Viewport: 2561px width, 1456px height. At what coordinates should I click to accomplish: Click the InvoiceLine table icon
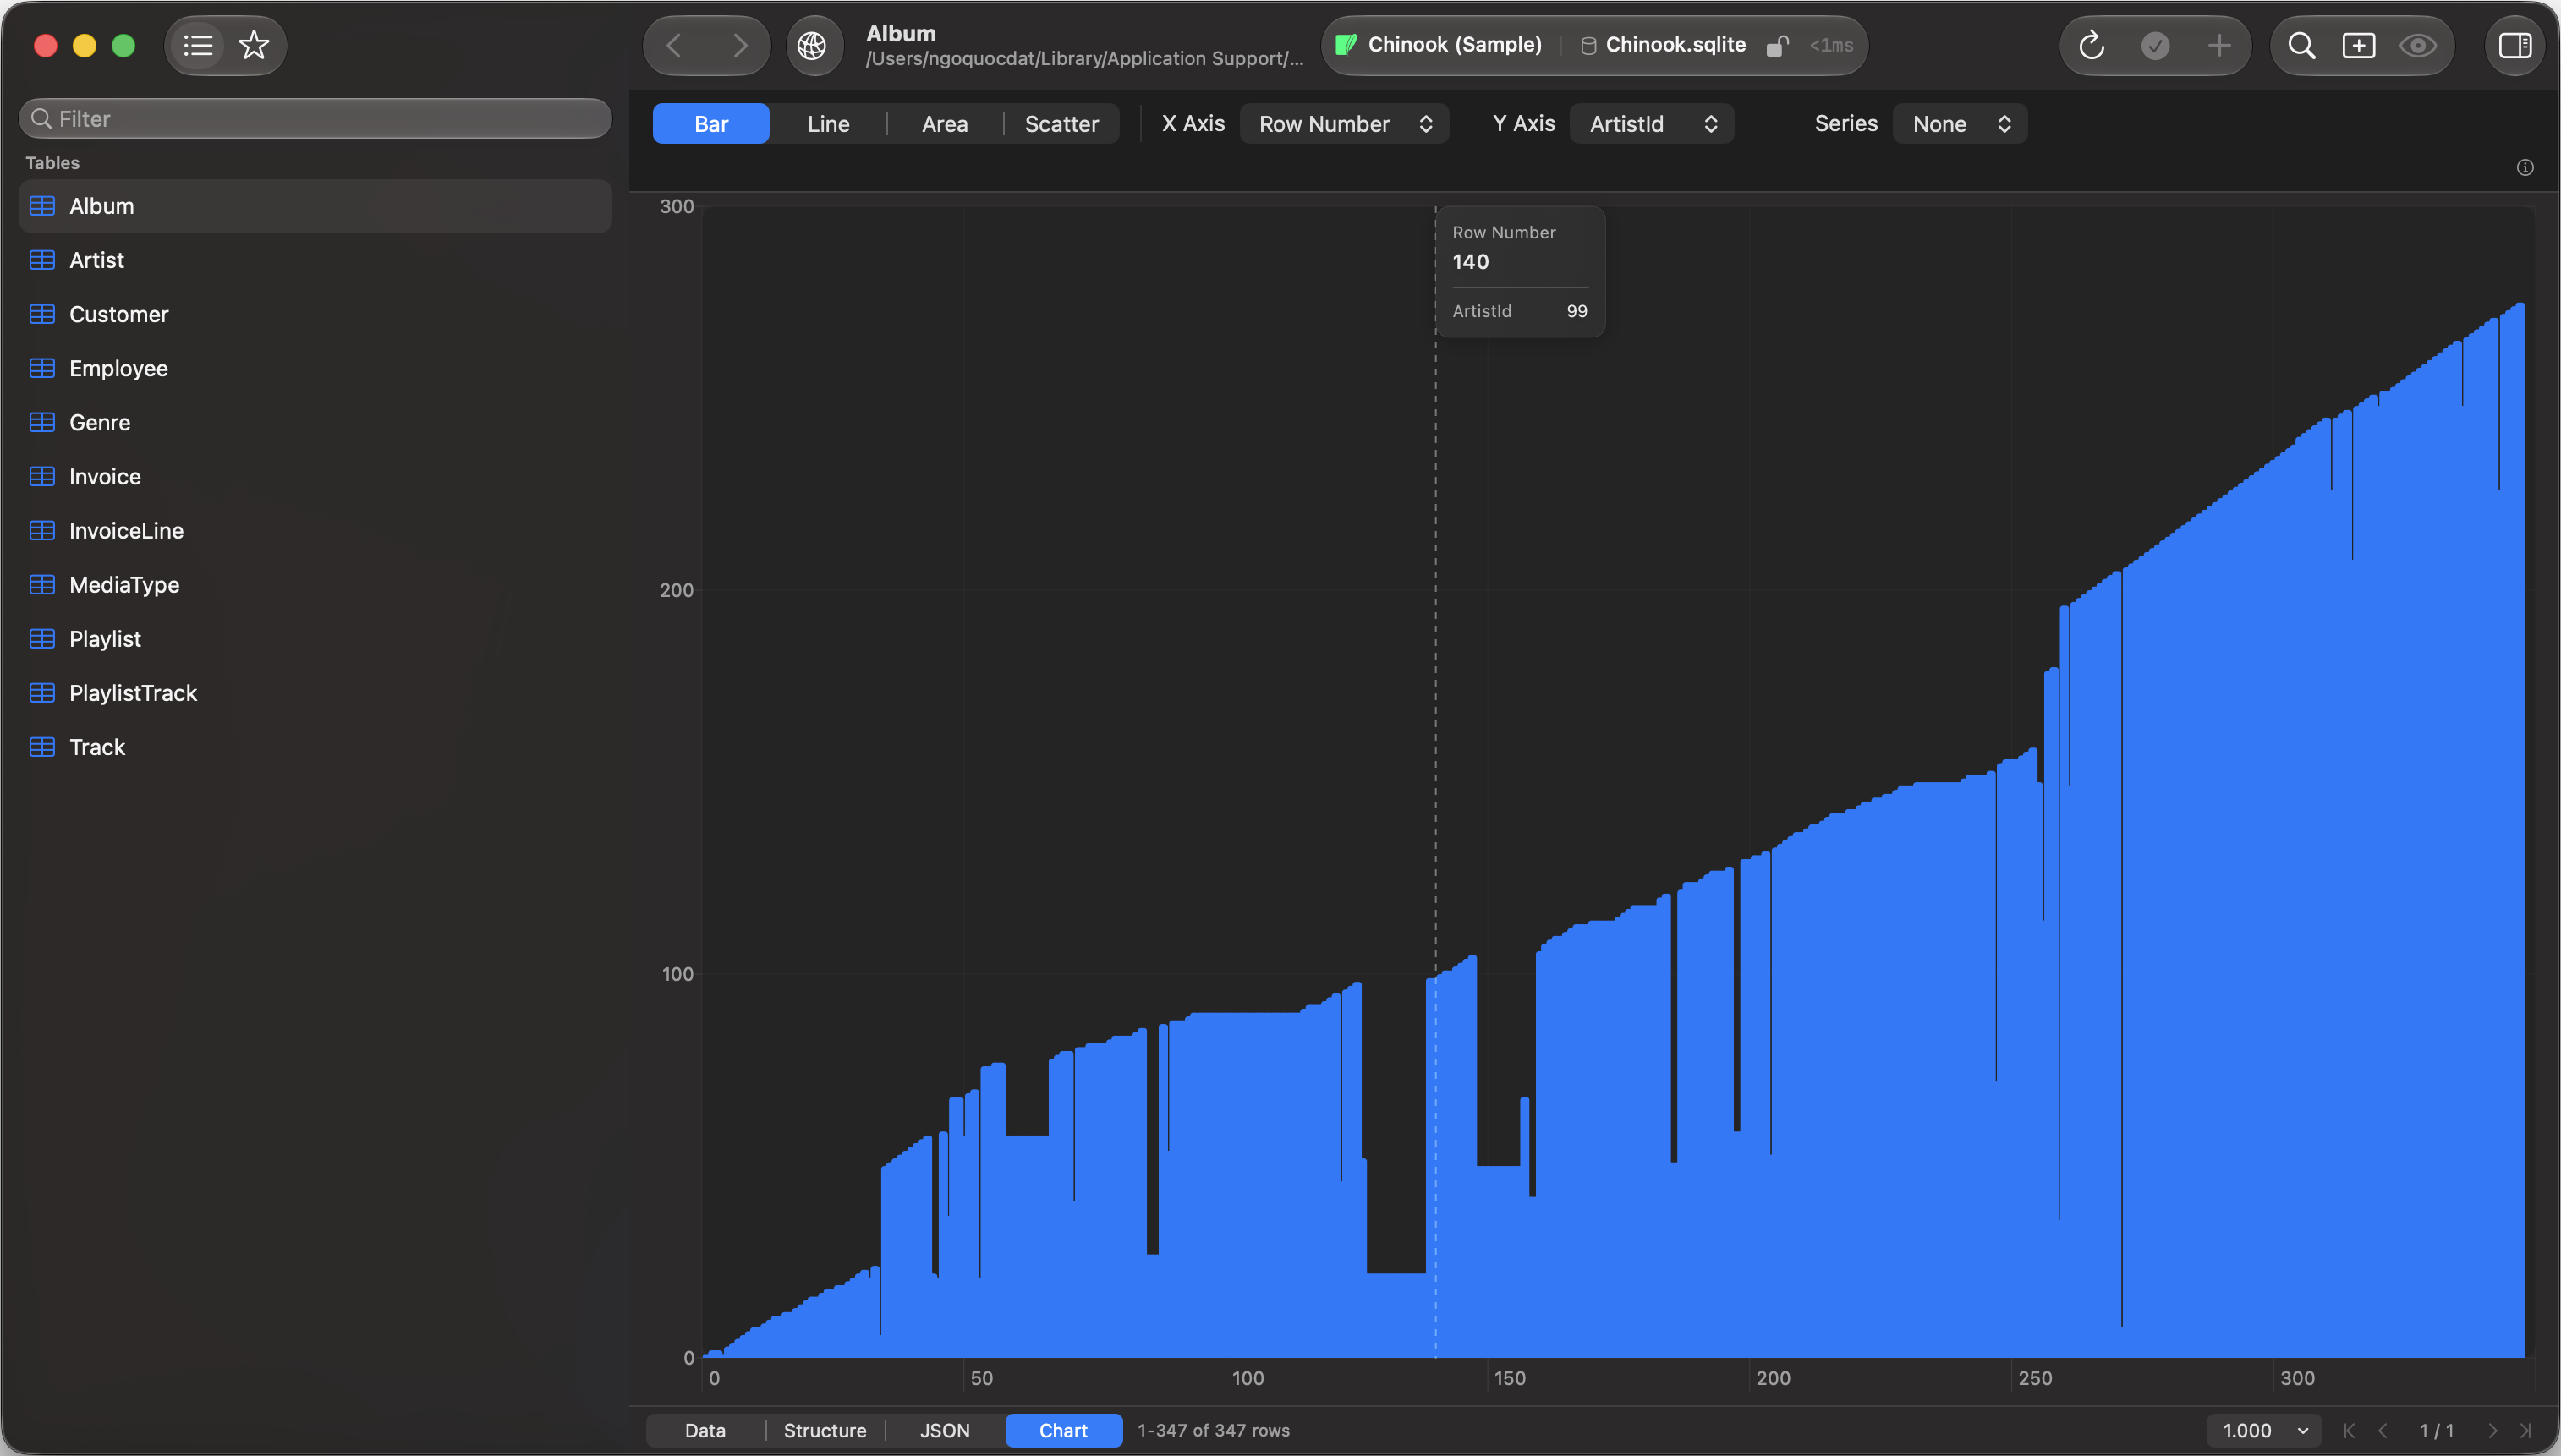[42, 530]
